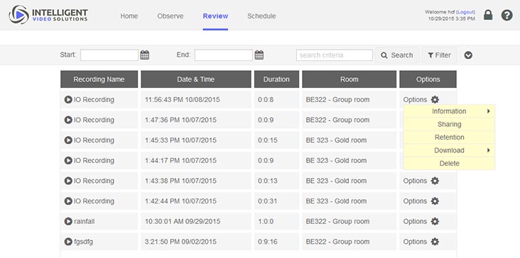Focus the search criteria text field
The width and height of the screenshot is (520, 258).
tap(335, 55)
